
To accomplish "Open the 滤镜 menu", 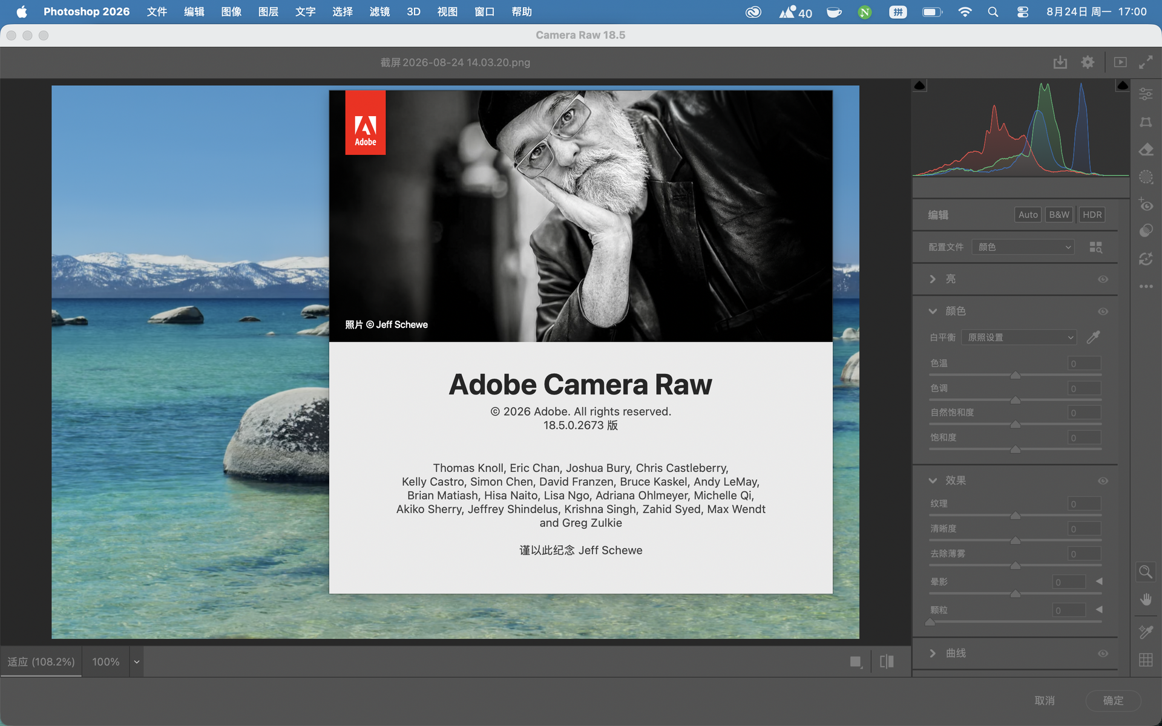I will tap(379, 12).
